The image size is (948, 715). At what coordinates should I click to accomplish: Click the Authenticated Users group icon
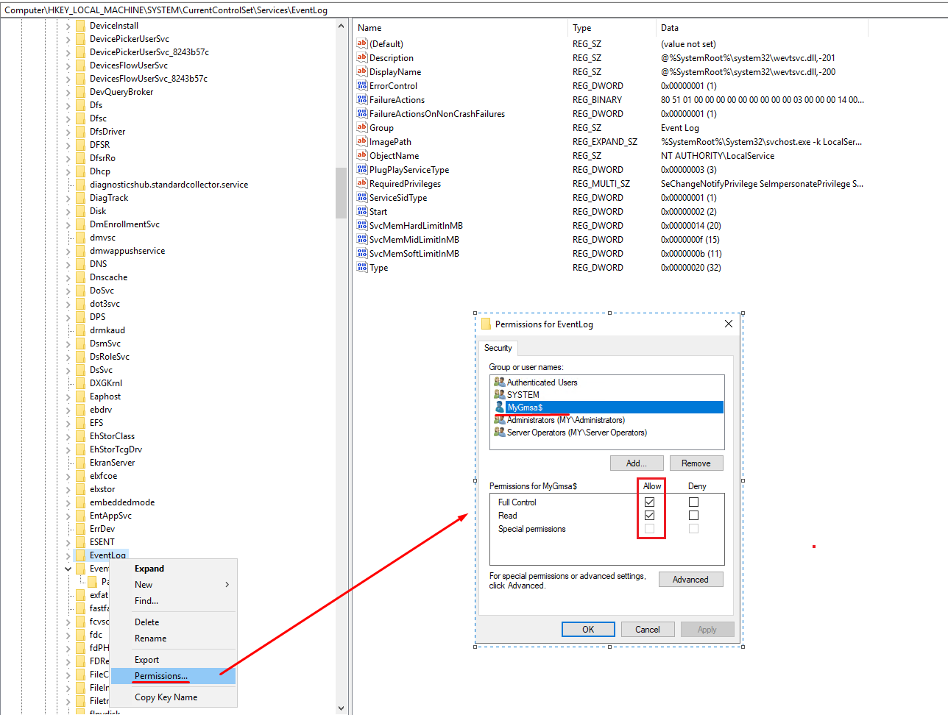pyautogui.click(x=500, y=383)
